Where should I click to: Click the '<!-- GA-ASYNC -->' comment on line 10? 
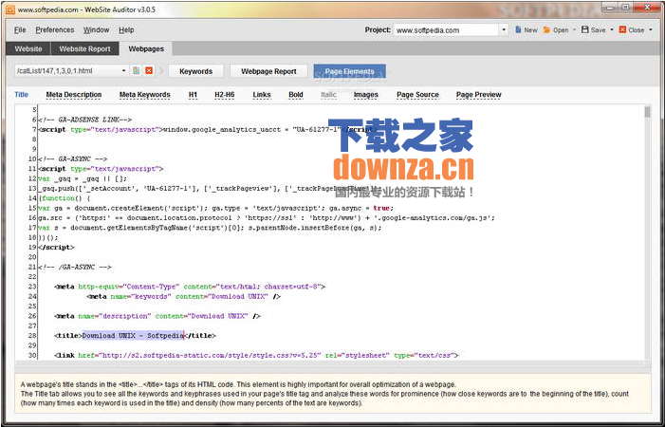(x=72, y=159)
